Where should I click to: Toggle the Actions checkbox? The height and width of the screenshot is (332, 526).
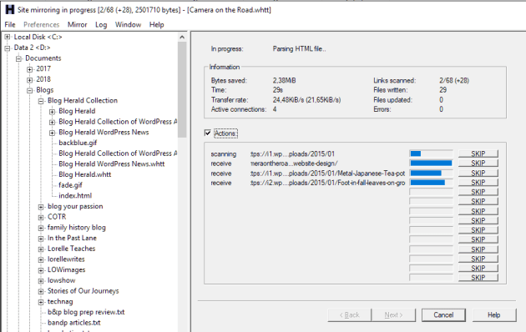(208, 133)
